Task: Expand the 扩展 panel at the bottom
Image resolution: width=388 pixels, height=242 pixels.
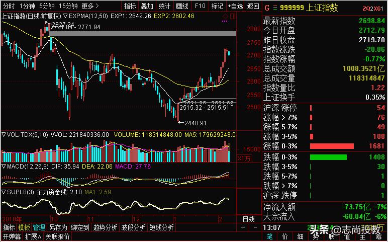Action: (x=33, y=236)
